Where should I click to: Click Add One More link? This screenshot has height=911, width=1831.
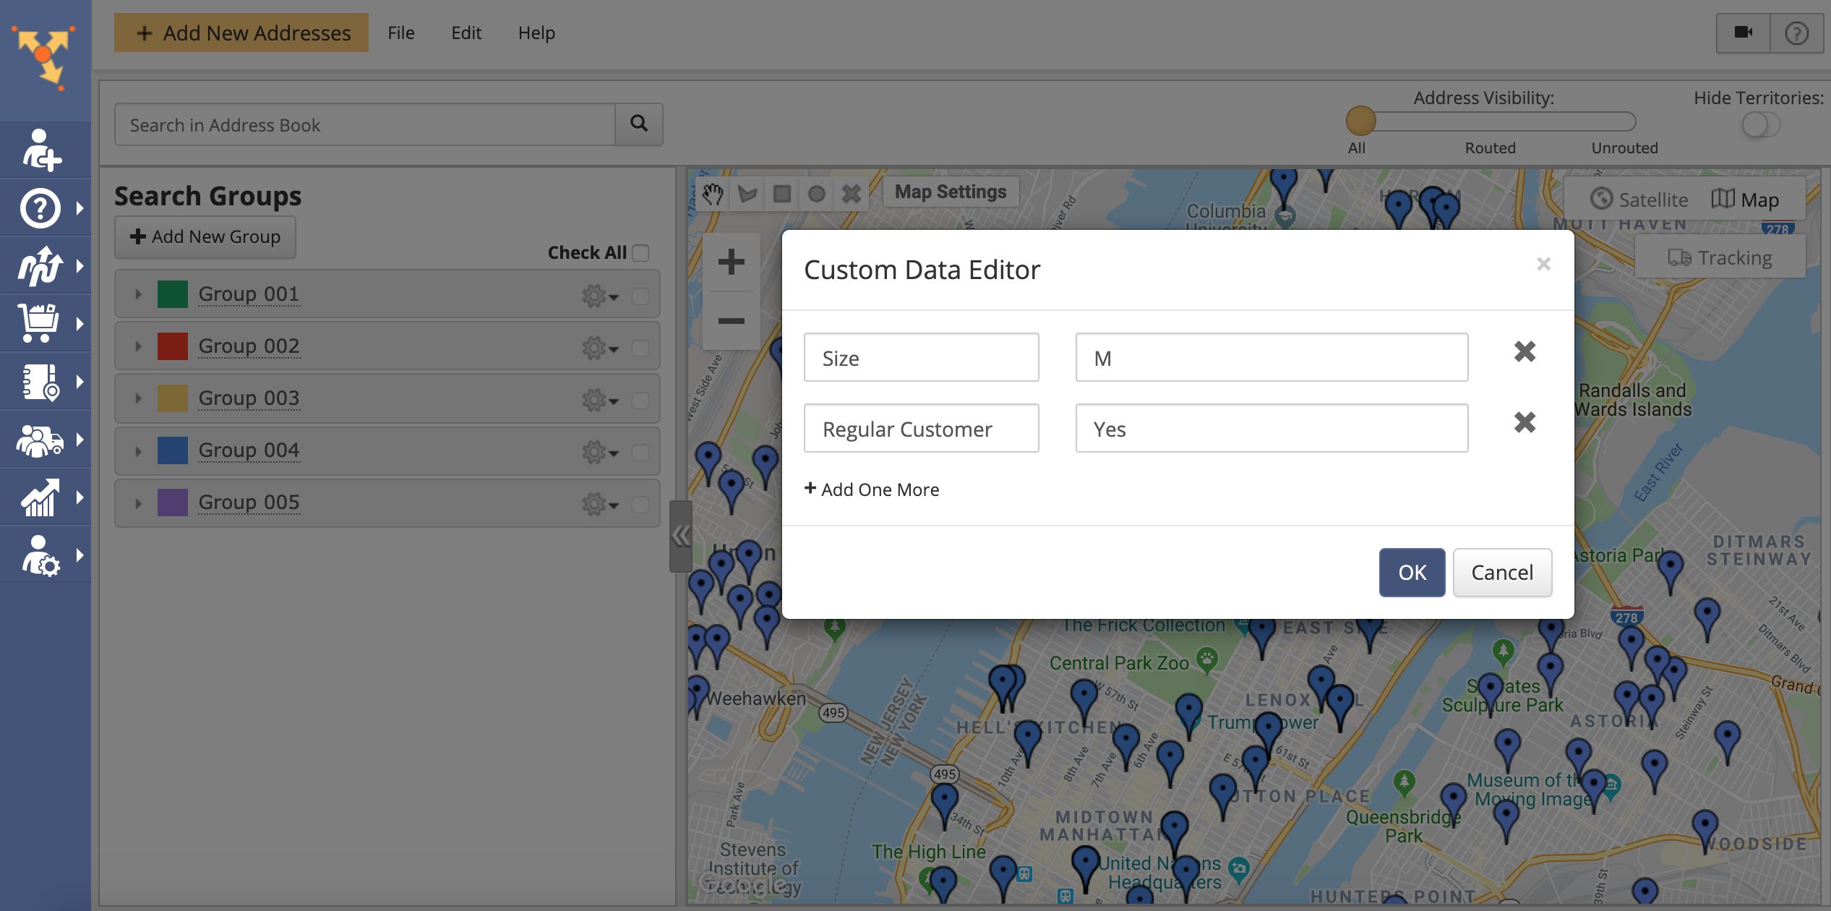coord(872,489)
